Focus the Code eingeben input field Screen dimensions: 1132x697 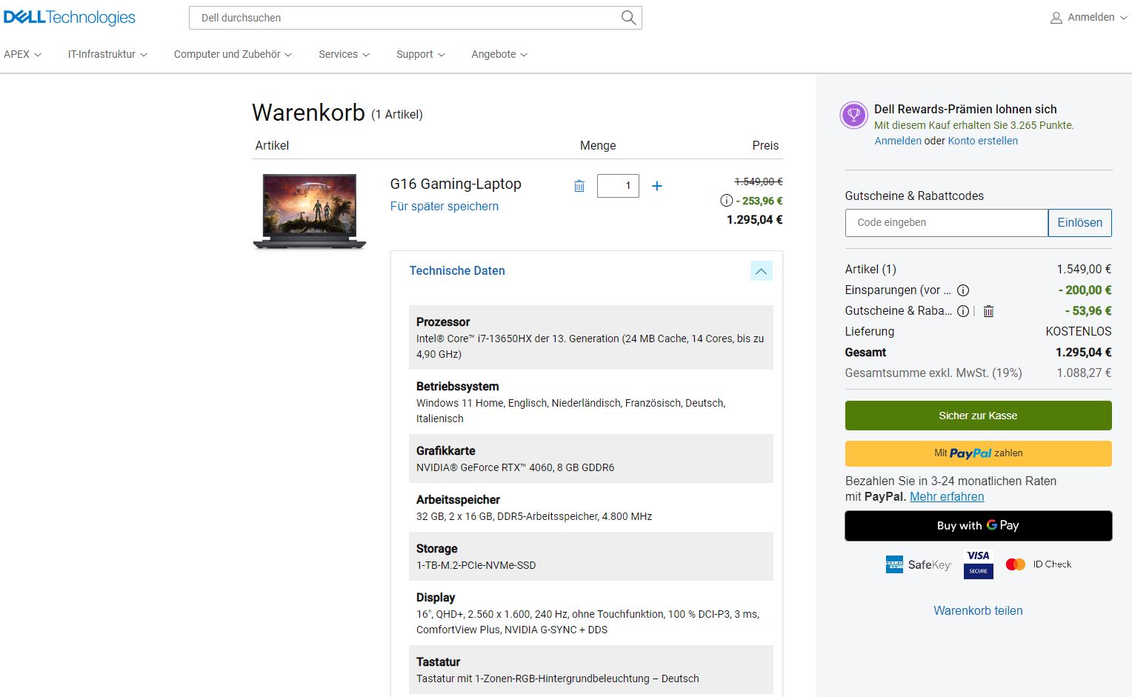click(x=946, y=223)
